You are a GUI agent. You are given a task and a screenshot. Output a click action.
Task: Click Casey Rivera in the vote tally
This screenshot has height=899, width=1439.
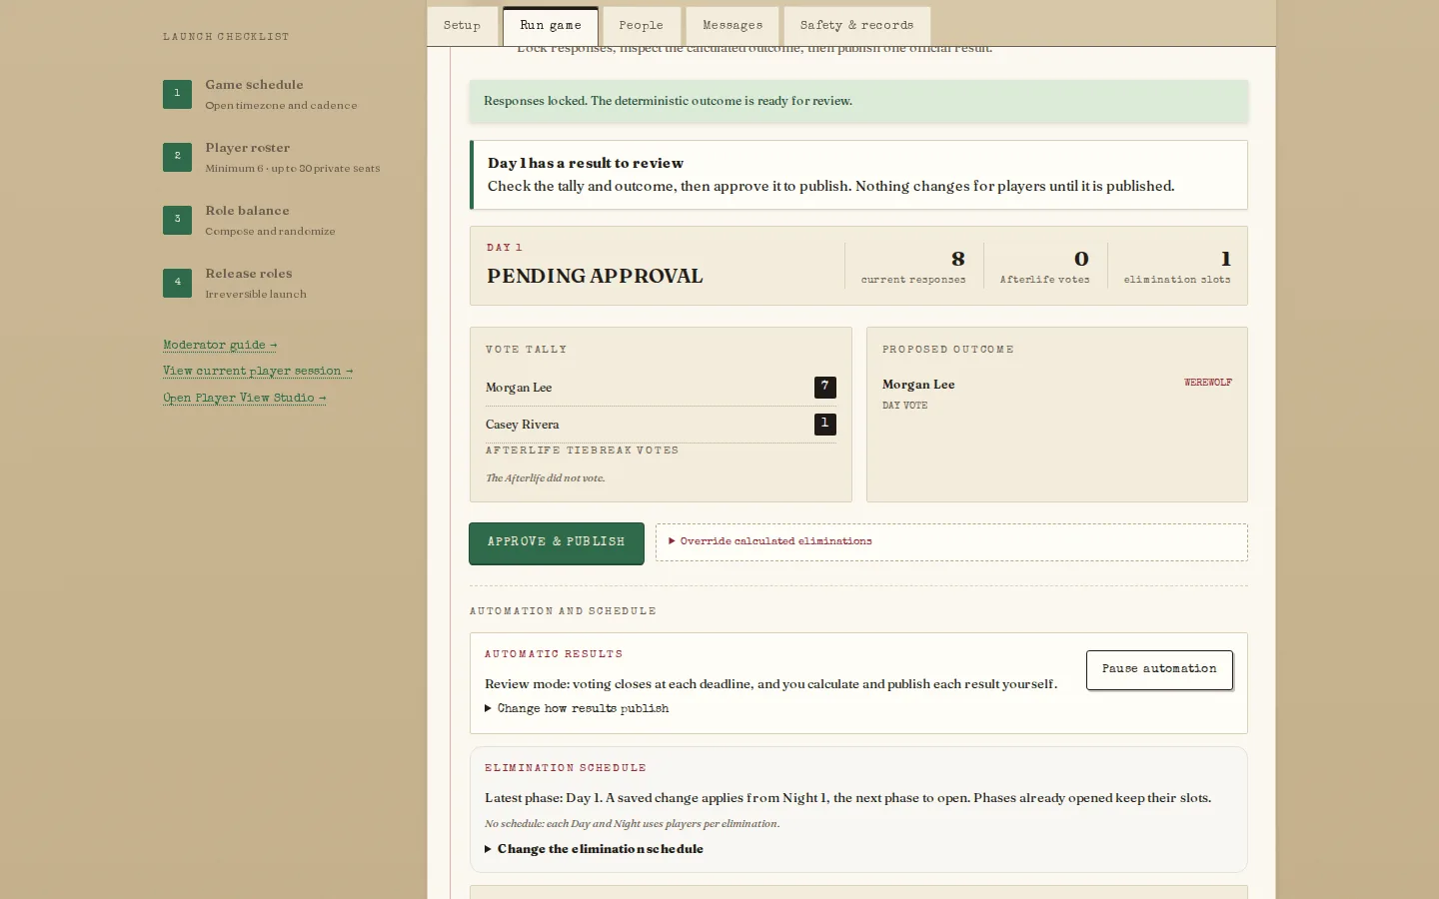pyautogui.click(x=523, y=425)
